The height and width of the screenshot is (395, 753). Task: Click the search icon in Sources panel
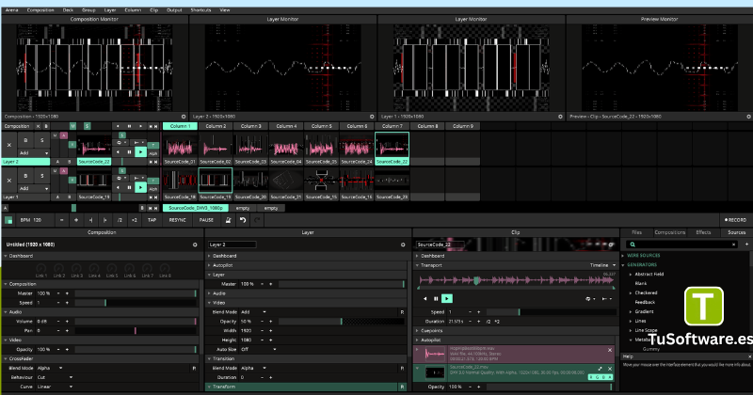[x=633, y=245]
